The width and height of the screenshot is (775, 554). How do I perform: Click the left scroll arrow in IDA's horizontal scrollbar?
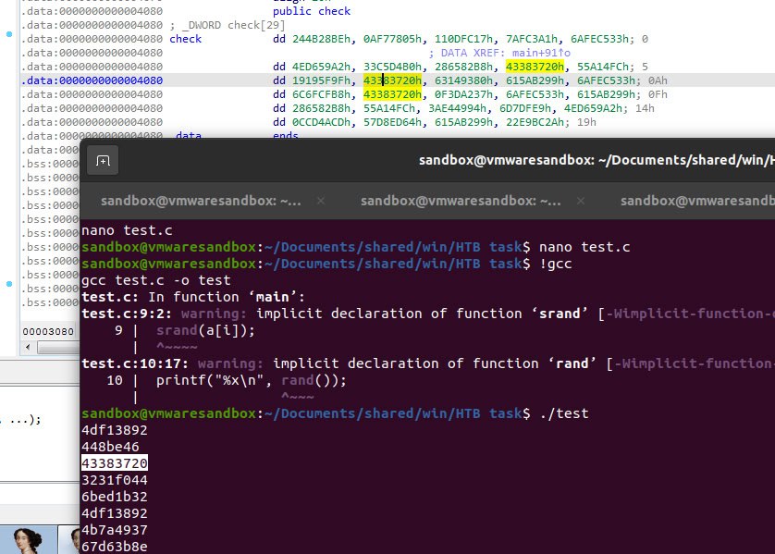pos(28,348)
